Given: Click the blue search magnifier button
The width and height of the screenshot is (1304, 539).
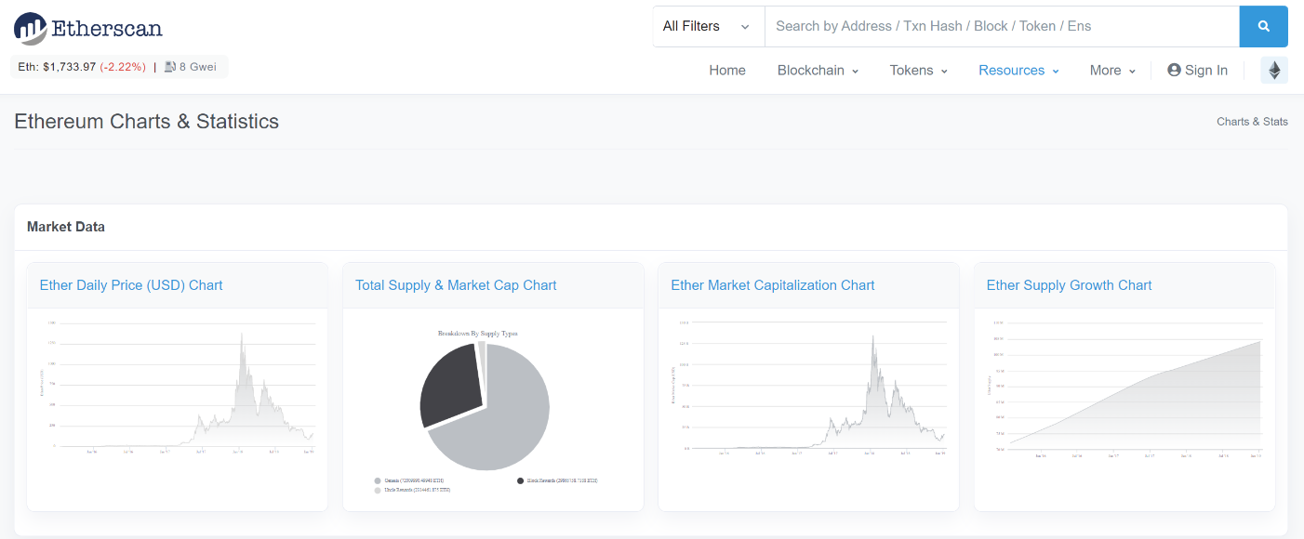Looking at the screenshot, I should [x=1263, y=27].
